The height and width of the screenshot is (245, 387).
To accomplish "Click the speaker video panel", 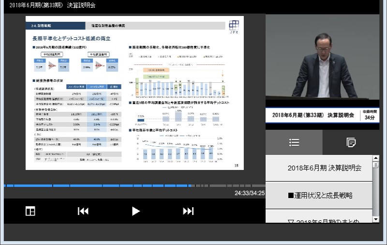I will pos(322,57).
